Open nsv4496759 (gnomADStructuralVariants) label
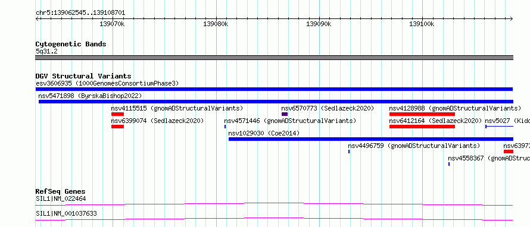The image size is (530, 227). [414, 146]
